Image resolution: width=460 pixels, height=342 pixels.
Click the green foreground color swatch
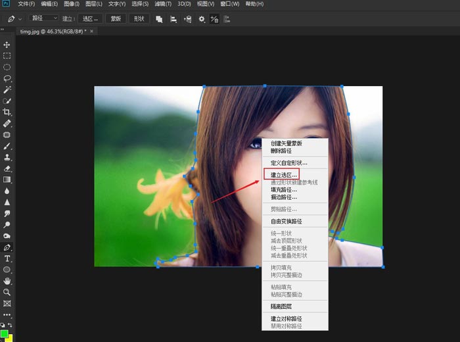tap(5, 333)
